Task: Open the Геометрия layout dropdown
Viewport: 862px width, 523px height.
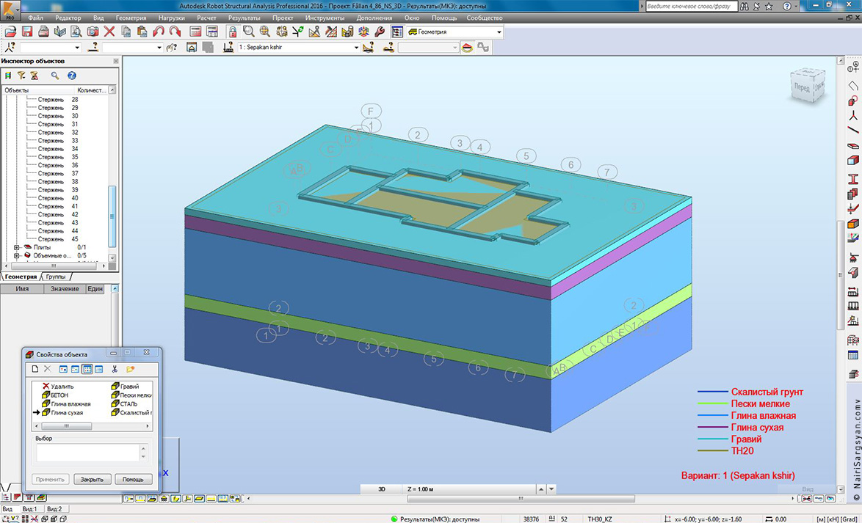Action: click(x=499, y=32)
